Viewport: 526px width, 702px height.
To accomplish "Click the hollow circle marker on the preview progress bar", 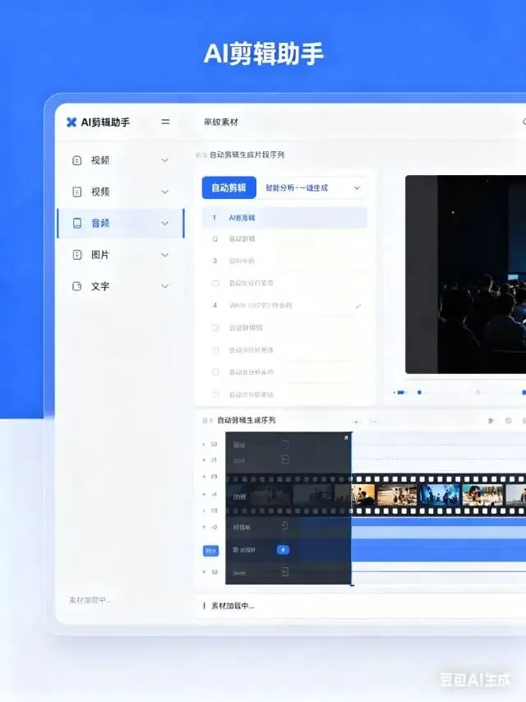I will (x=478, y=392).
